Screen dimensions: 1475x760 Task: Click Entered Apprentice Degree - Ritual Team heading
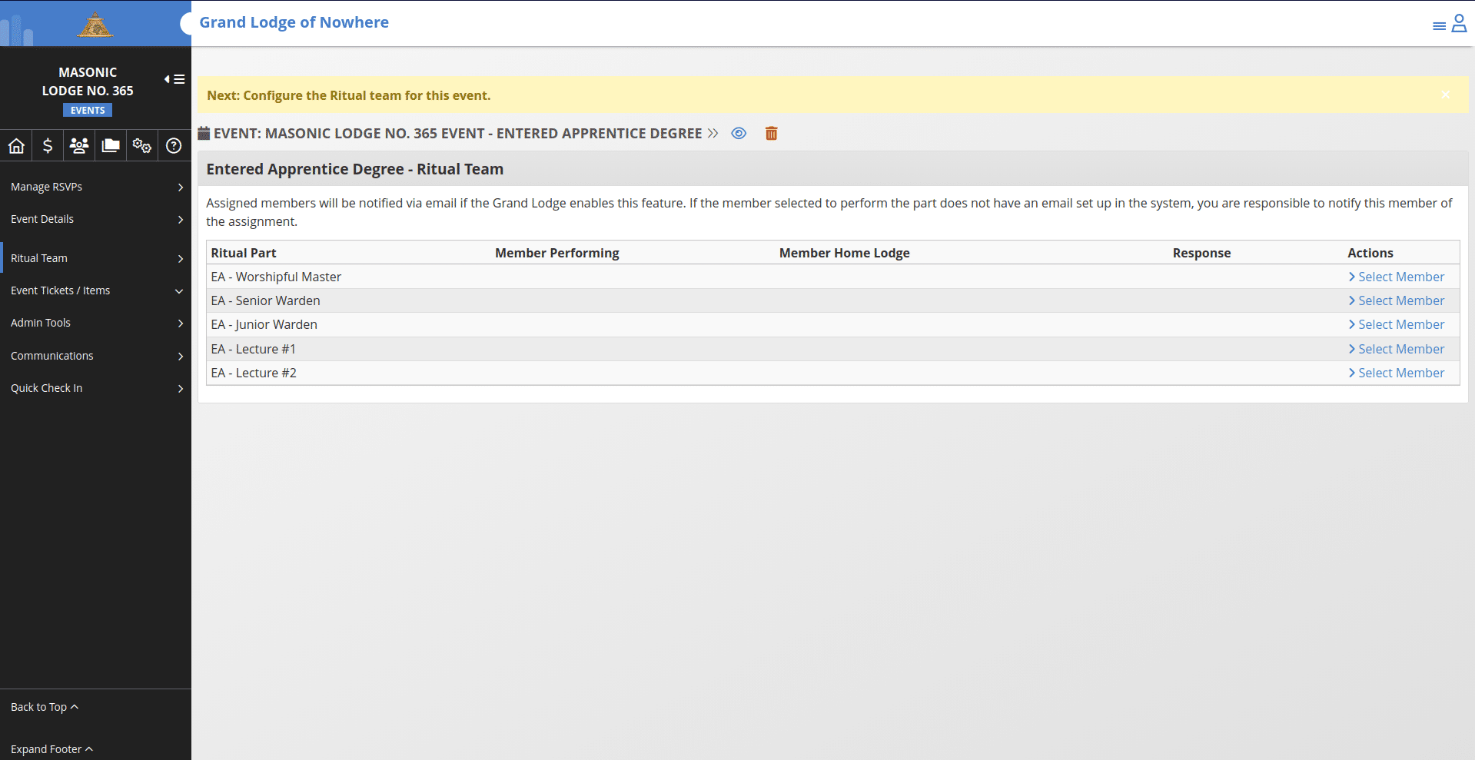(355, 169)
